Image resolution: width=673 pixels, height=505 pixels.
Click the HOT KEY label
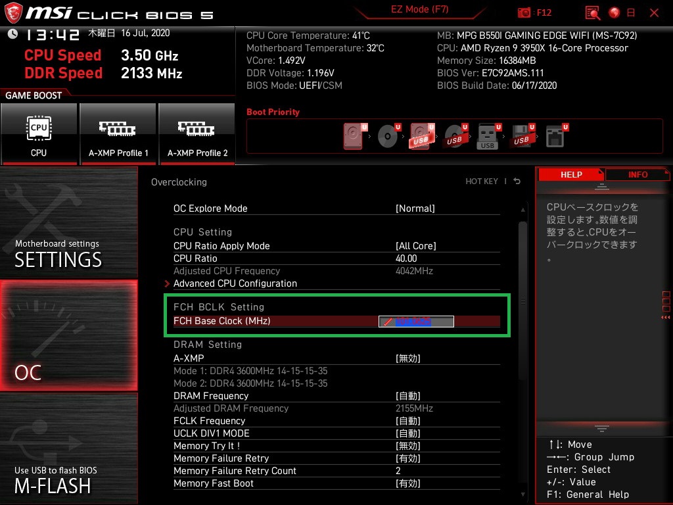[482, 181]
